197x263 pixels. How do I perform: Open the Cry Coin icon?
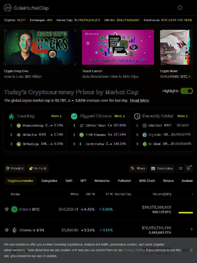(x=145, y=135)
